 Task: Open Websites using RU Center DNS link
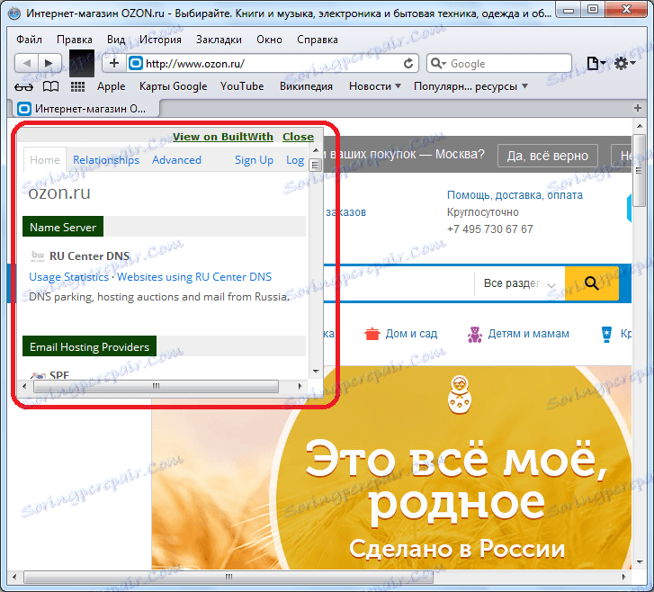(194, 277)
